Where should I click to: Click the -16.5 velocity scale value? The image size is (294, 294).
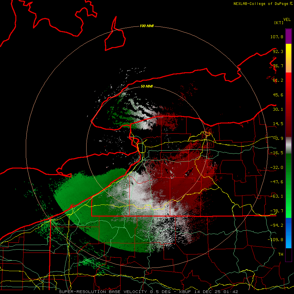277,153
